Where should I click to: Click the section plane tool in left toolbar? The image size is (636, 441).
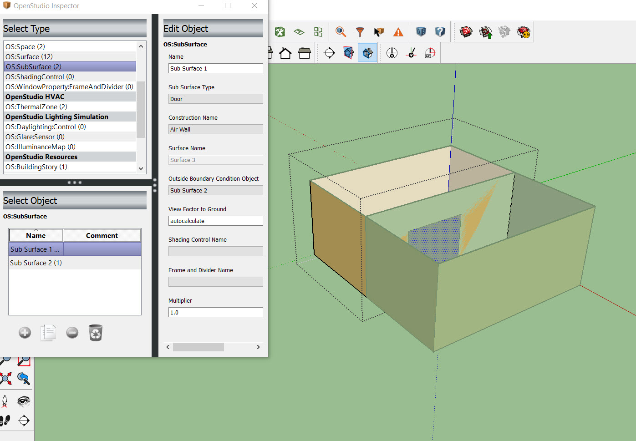[24, 421]
